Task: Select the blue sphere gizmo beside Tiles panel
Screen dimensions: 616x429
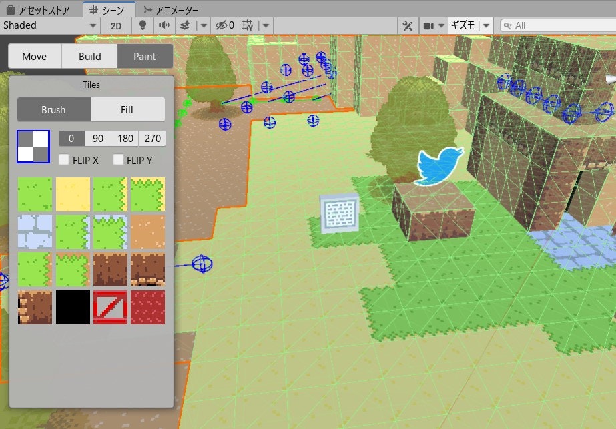Action: coord(202,264)
